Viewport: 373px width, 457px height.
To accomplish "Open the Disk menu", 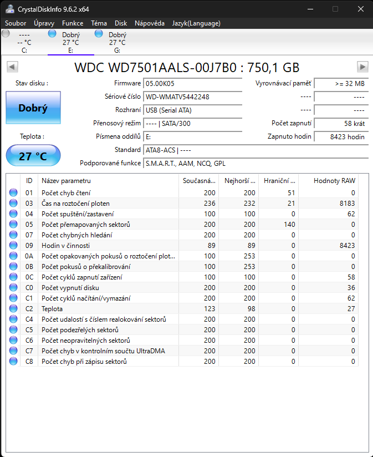I will (121, 23).
